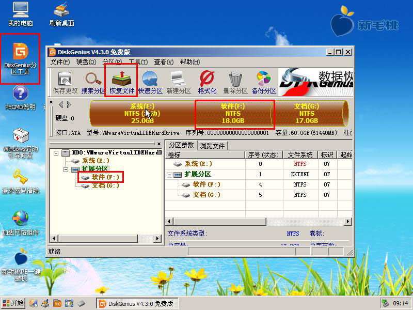Select the 软件(F:) row in the partition table

click(x=259, y=184)
